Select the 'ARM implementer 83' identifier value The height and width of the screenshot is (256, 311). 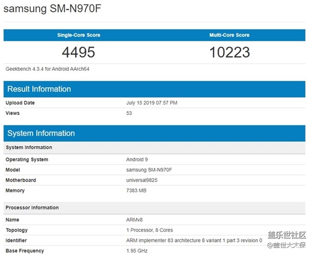(x=194, y=241)
